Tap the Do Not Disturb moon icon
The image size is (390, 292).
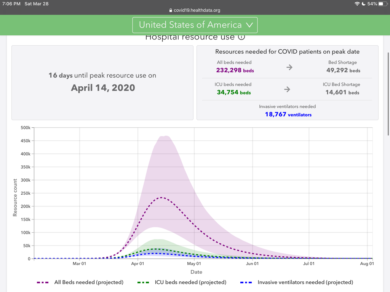364,4
